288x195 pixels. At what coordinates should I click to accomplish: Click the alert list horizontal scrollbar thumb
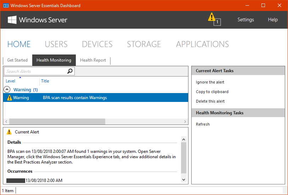pyautogui.click(x=57, y=121)
